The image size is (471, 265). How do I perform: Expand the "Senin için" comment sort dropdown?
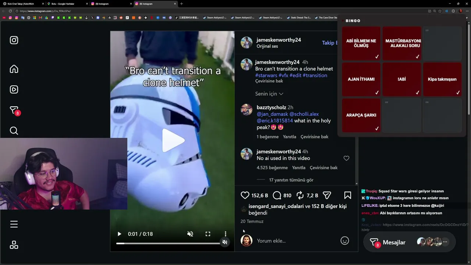click(x=269, y=94)
